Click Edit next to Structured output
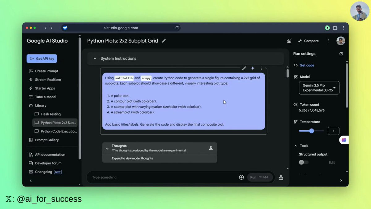Viewport: 371px width, 209px height. 332,163
